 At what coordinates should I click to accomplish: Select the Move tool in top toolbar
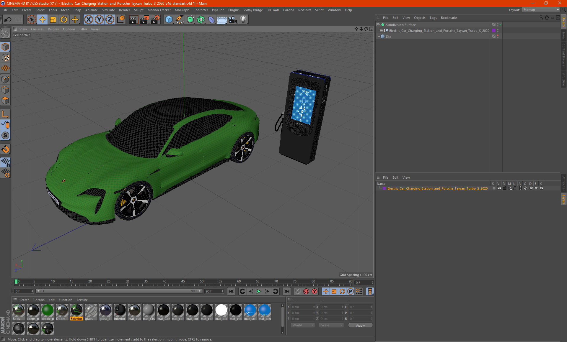(x=43, y=19)
